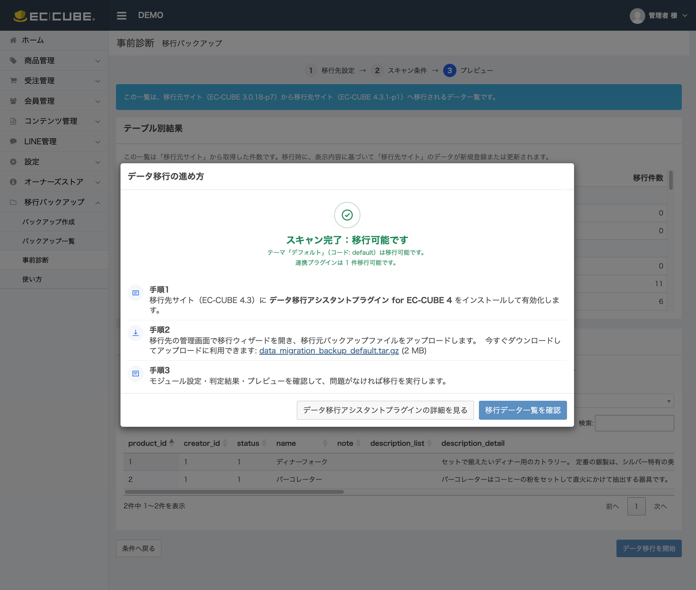Click the admin user avatar icon

coord(637,16)
